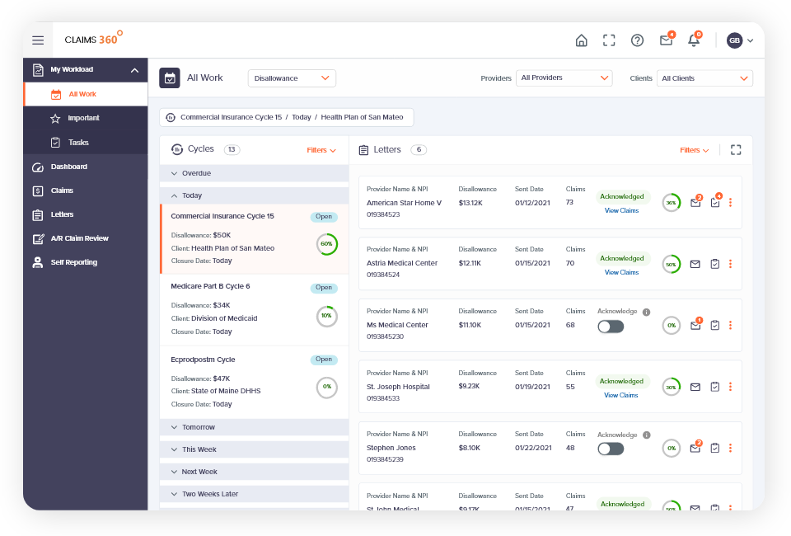
Task: Open more options for Stephen Jones
Action: tap(730, 449)
